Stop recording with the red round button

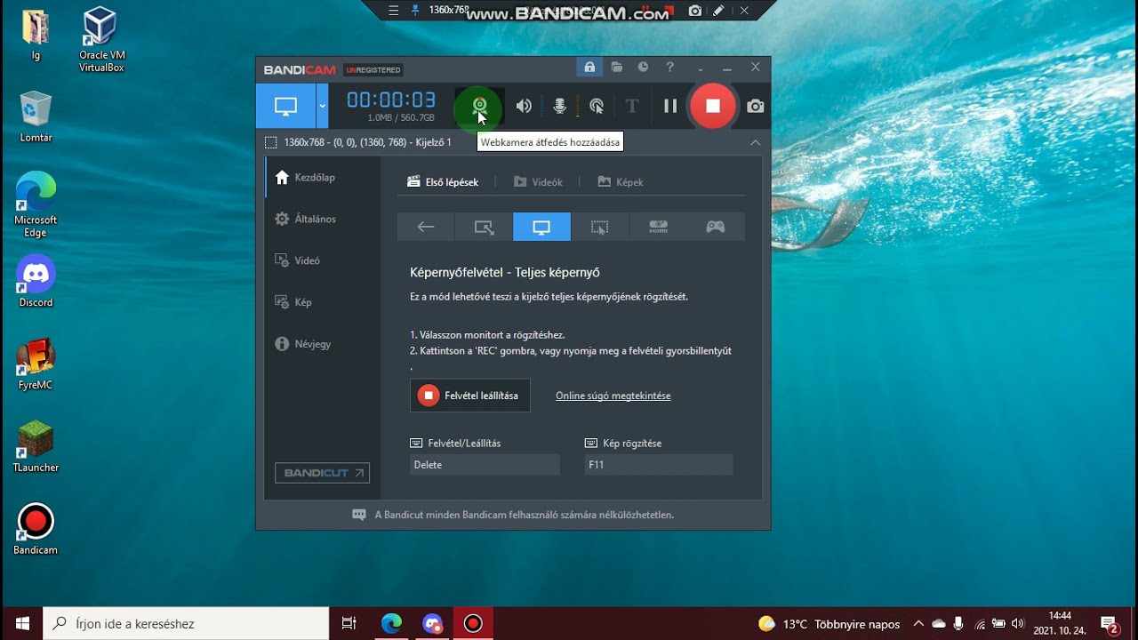tap(712, 106)
